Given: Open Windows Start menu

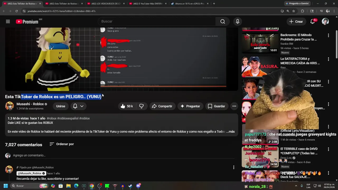Looking at the screenshot, I should pos(6,186).
